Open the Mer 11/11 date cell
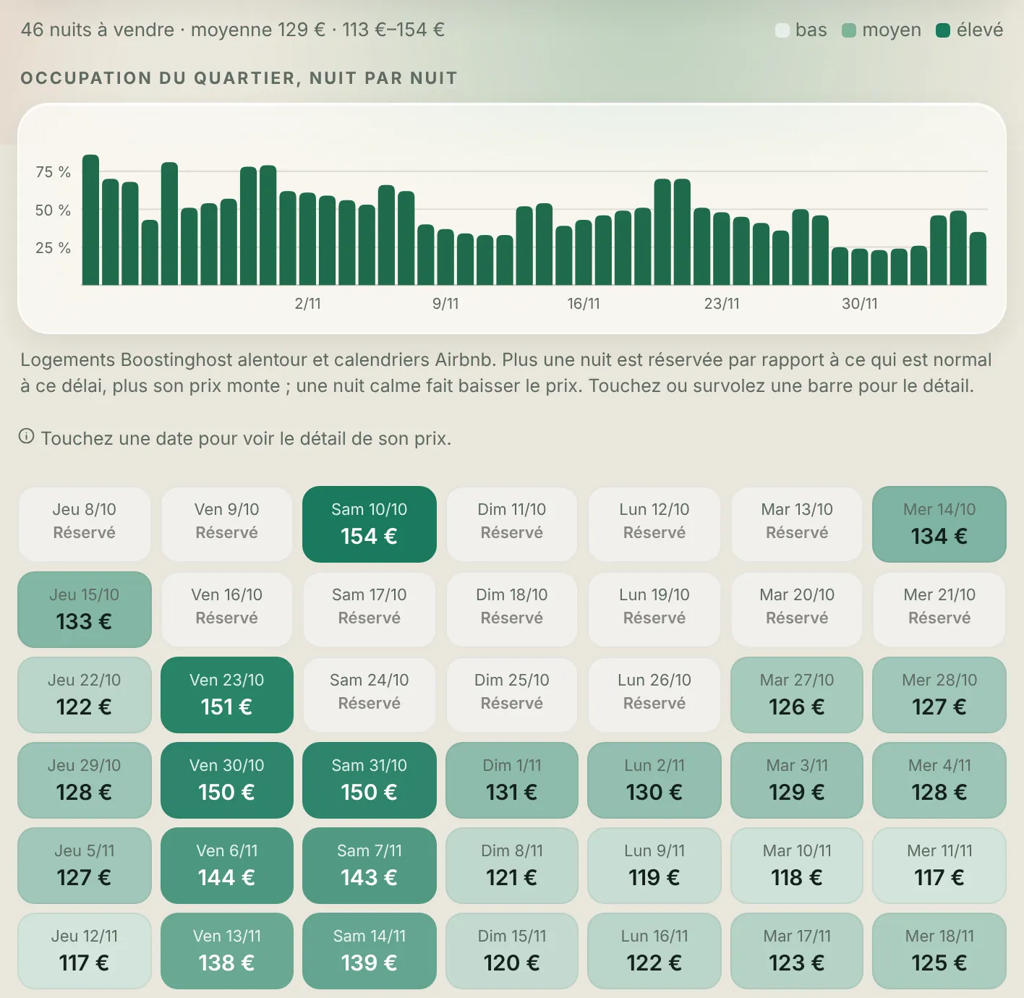The width and height of the screenshot is (1024, 998). 939,866
